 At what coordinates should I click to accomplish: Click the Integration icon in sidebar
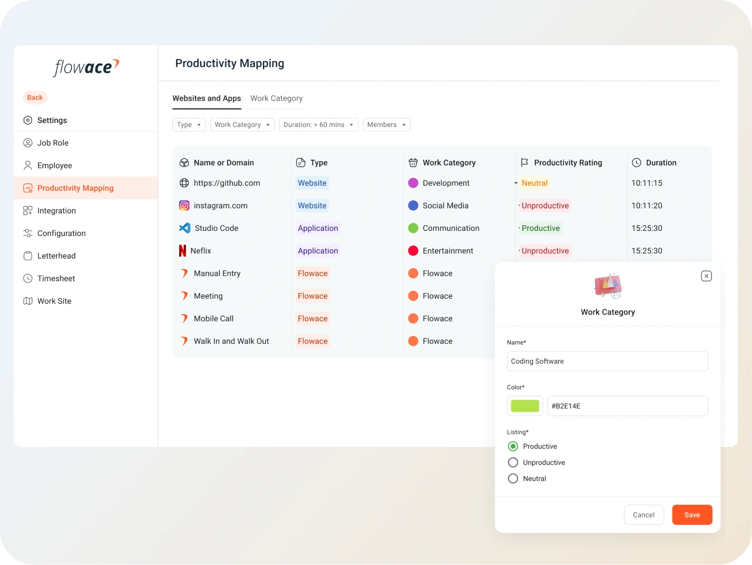click(x=28, y=211)
